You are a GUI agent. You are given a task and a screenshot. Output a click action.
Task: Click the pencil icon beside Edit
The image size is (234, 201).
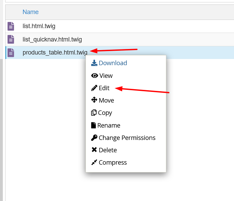(x=94, y=88)
